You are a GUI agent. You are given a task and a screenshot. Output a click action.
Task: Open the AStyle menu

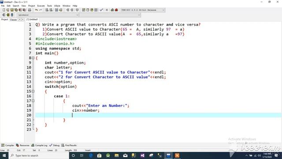pyautogui.click(x=57, y=6)
